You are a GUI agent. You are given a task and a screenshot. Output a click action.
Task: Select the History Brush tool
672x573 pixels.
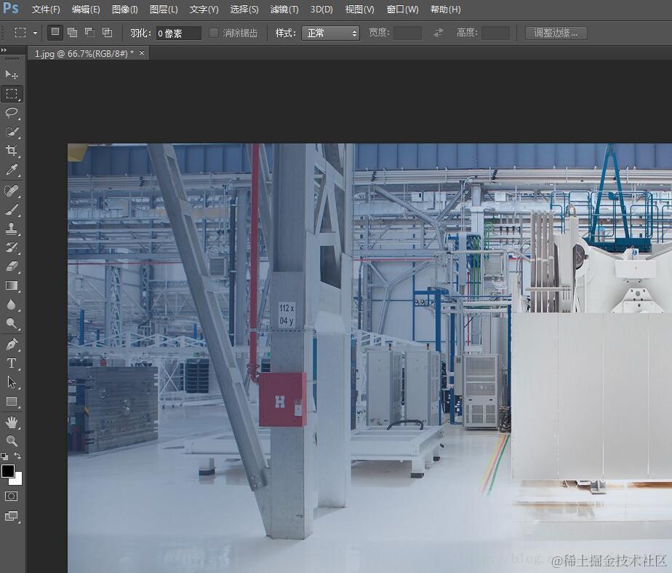12,247
